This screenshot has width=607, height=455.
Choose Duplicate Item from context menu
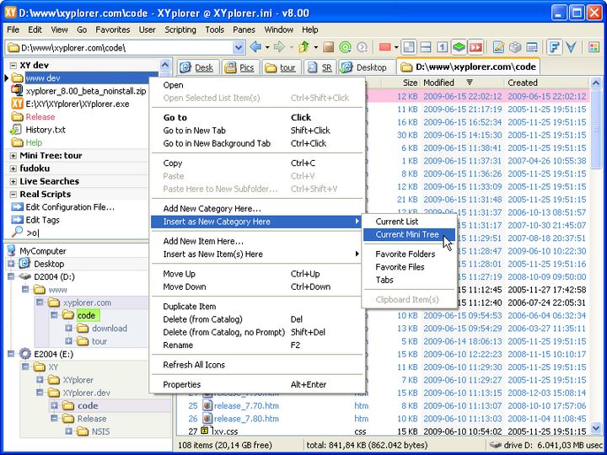point(257,307)
